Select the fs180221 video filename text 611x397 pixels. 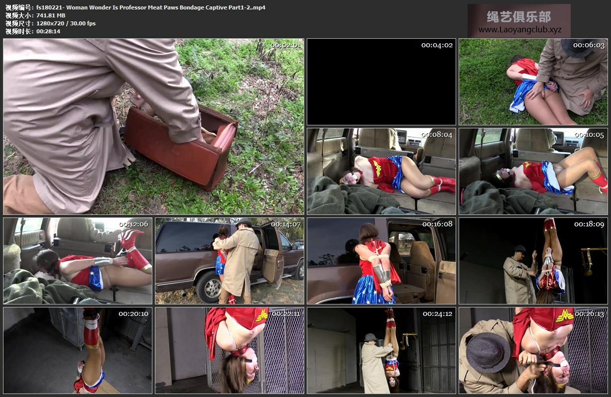click(151, 7)
